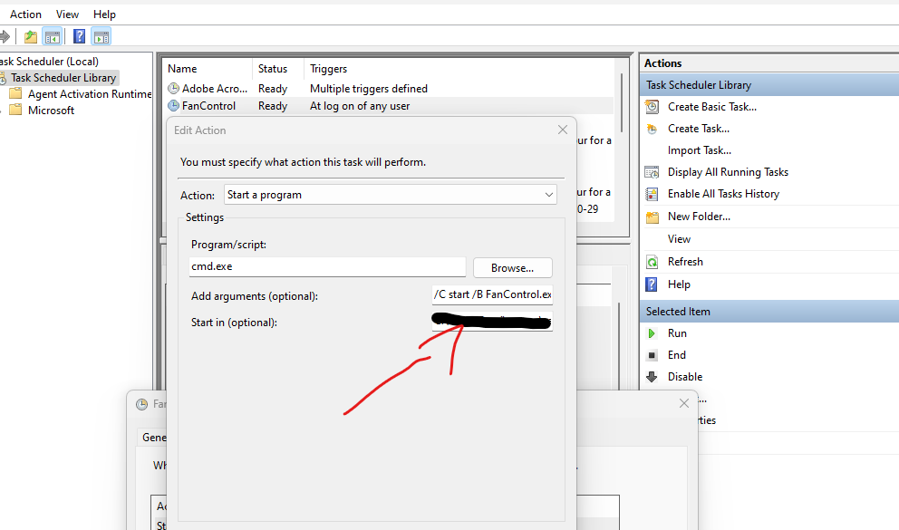Image resolution: width=899 pixels, height=530 pixels.
Task: Click the Program/script field containing cmd.exe
Action: click(326, 267)
